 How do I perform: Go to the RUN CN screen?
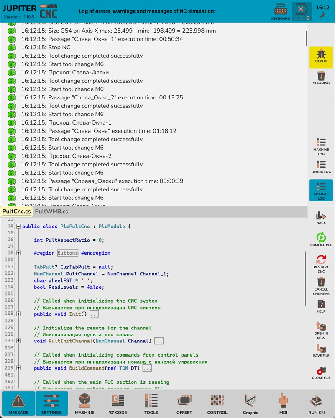tap(316, 404)
